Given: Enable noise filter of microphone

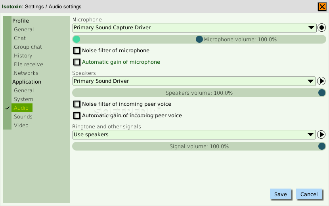Looking at the screenshot, I should click(x=77, y=51).
